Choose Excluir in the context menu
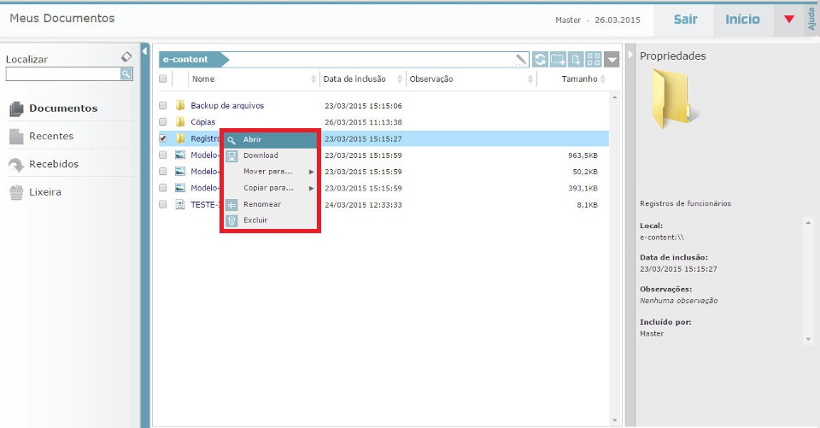The width and height of the screenshot is (820, 428). [x=271, y=220]
